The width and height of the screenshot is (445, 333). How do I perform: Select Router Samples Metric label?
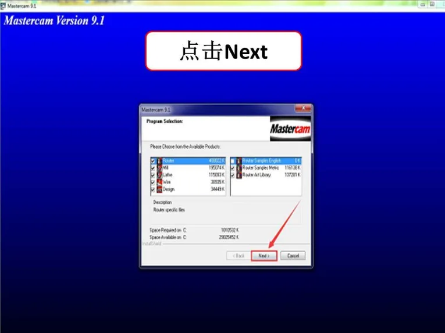pos(261,168)
